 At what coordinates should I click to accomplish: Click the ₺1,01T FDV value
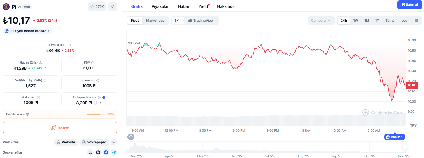coord(89,68)
